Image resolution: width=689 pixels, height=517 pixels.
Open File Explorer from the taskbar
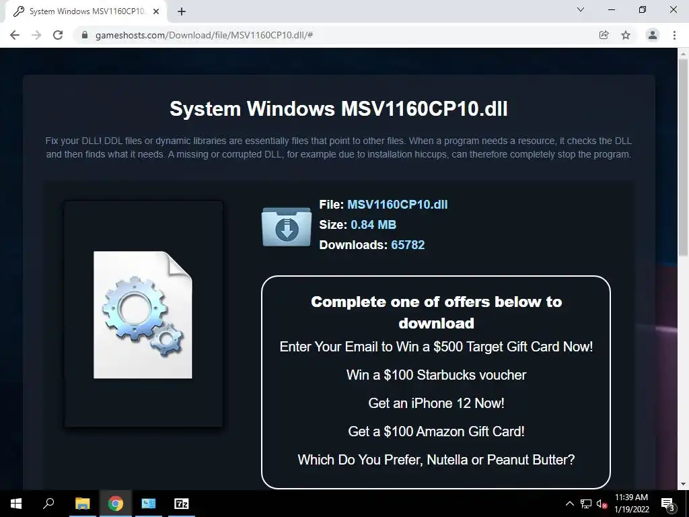(x=82, y=504)
